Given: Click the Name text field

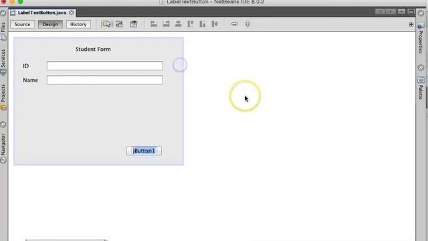Looking at the screenshot, I should [105, 80].
